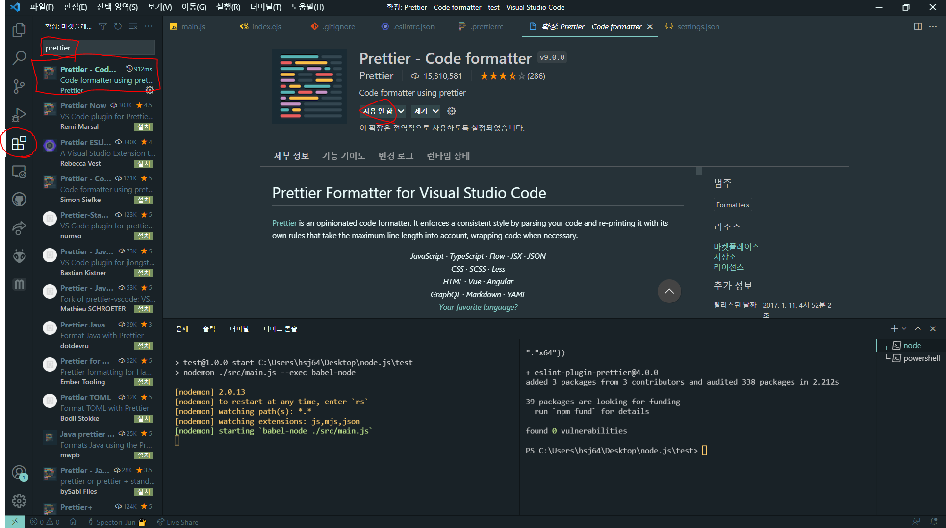This screenshot has width=946, height=528.
Task: Click the home icon in status bar
Action: coord(73,522)
